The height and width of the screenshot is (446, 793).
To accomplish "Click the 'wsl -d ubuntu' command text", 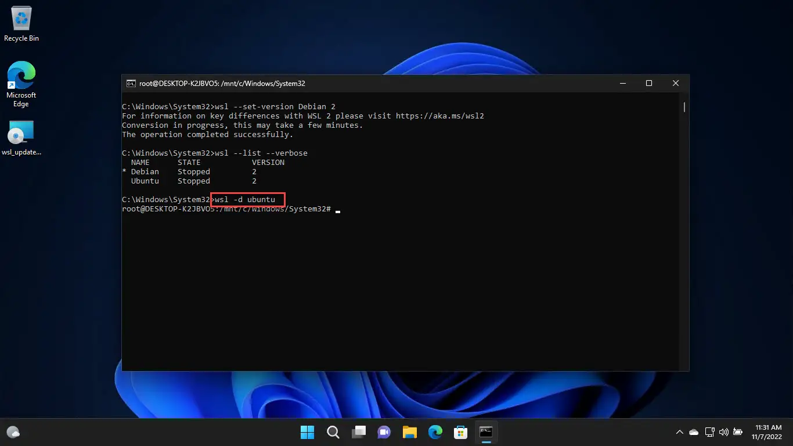I will point(245,200).
